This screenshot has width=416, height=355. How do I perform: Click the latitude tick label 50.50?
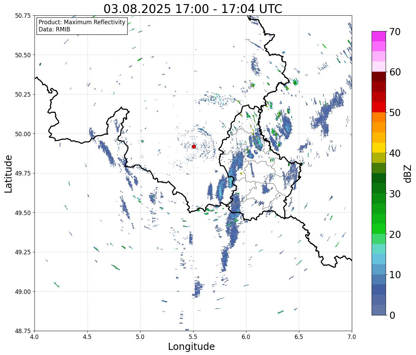coord(23,55)
